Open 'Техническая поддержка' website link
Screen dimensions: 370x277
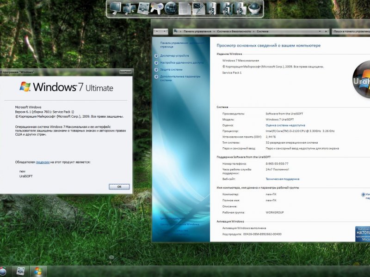point(283,179)
